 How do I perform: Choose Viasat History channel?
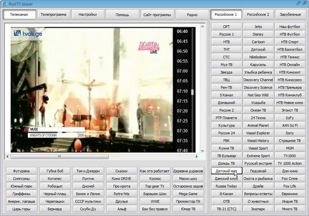point(258,141)
